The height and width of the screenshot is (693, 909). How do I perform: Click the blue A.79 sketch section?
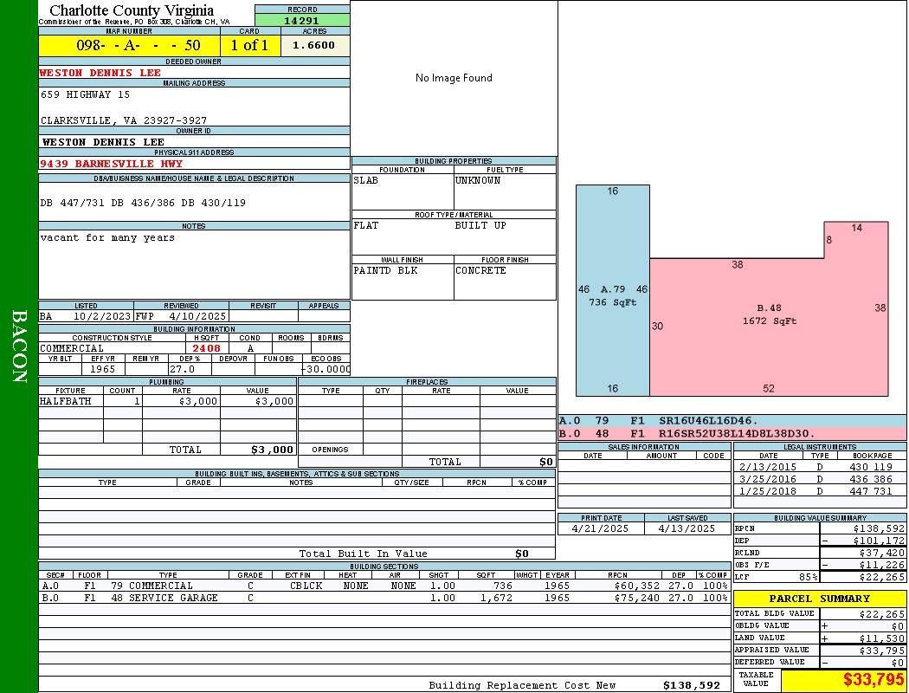point(613,295)
